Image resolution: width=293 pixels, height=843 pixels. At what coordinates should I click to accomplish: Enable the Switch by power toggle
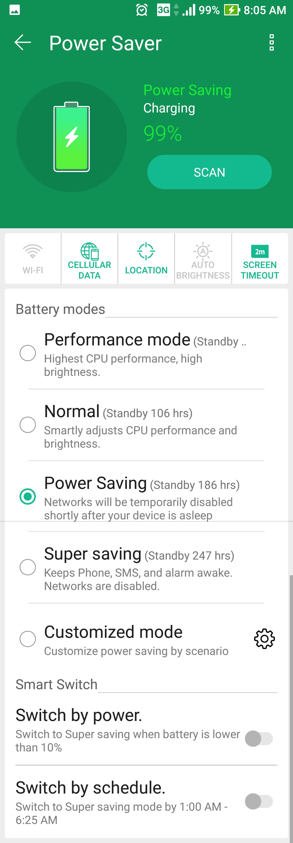click(x=259, y=738)
